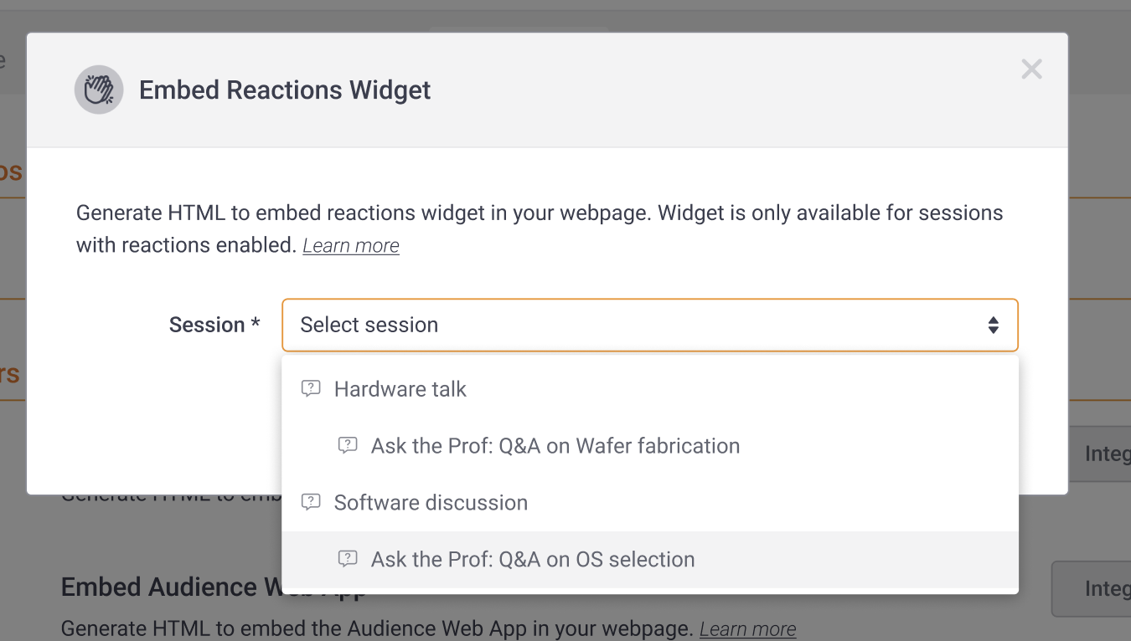Click the Q&A icon beside OS selection

tap(348, 560)
